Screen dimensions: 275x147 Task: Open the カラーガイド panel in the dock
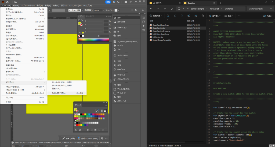(x=126, y=22)
